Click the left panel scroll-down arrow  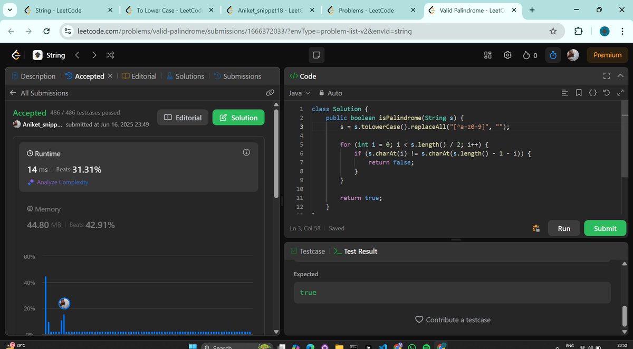pos(275,332)
